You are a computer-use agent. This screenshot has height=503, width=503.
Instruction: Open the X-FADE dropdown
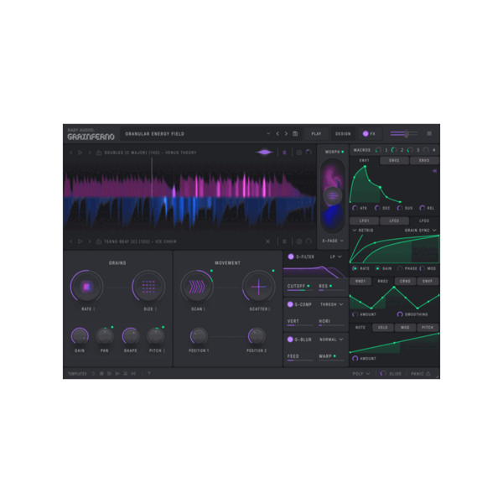333,241
